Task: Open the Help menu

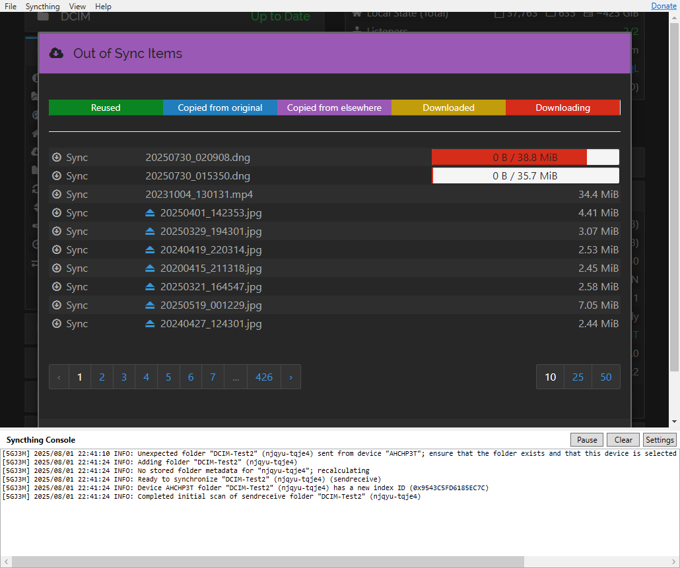Action: tap(103, 6)
